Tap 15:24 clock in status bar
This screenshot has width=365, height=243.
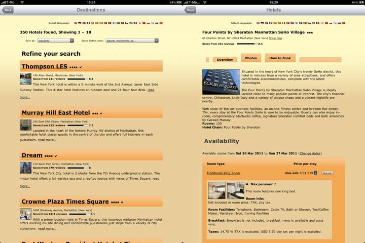91,3
